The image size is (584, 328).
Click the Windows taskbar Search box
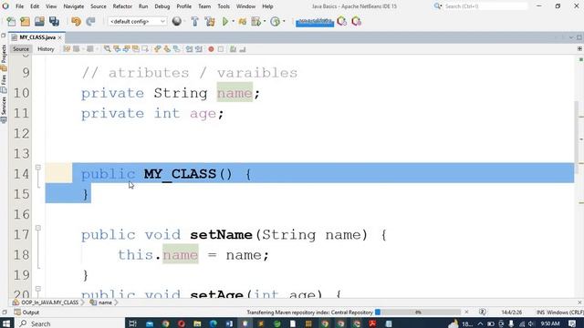click(69, 323)
